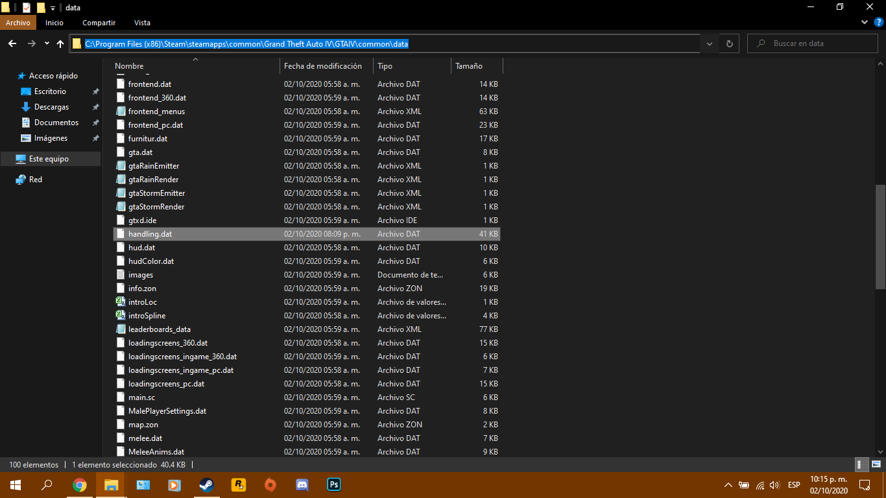
Task: Open Documentos in the navigation pane
Action: pos(56,123)
